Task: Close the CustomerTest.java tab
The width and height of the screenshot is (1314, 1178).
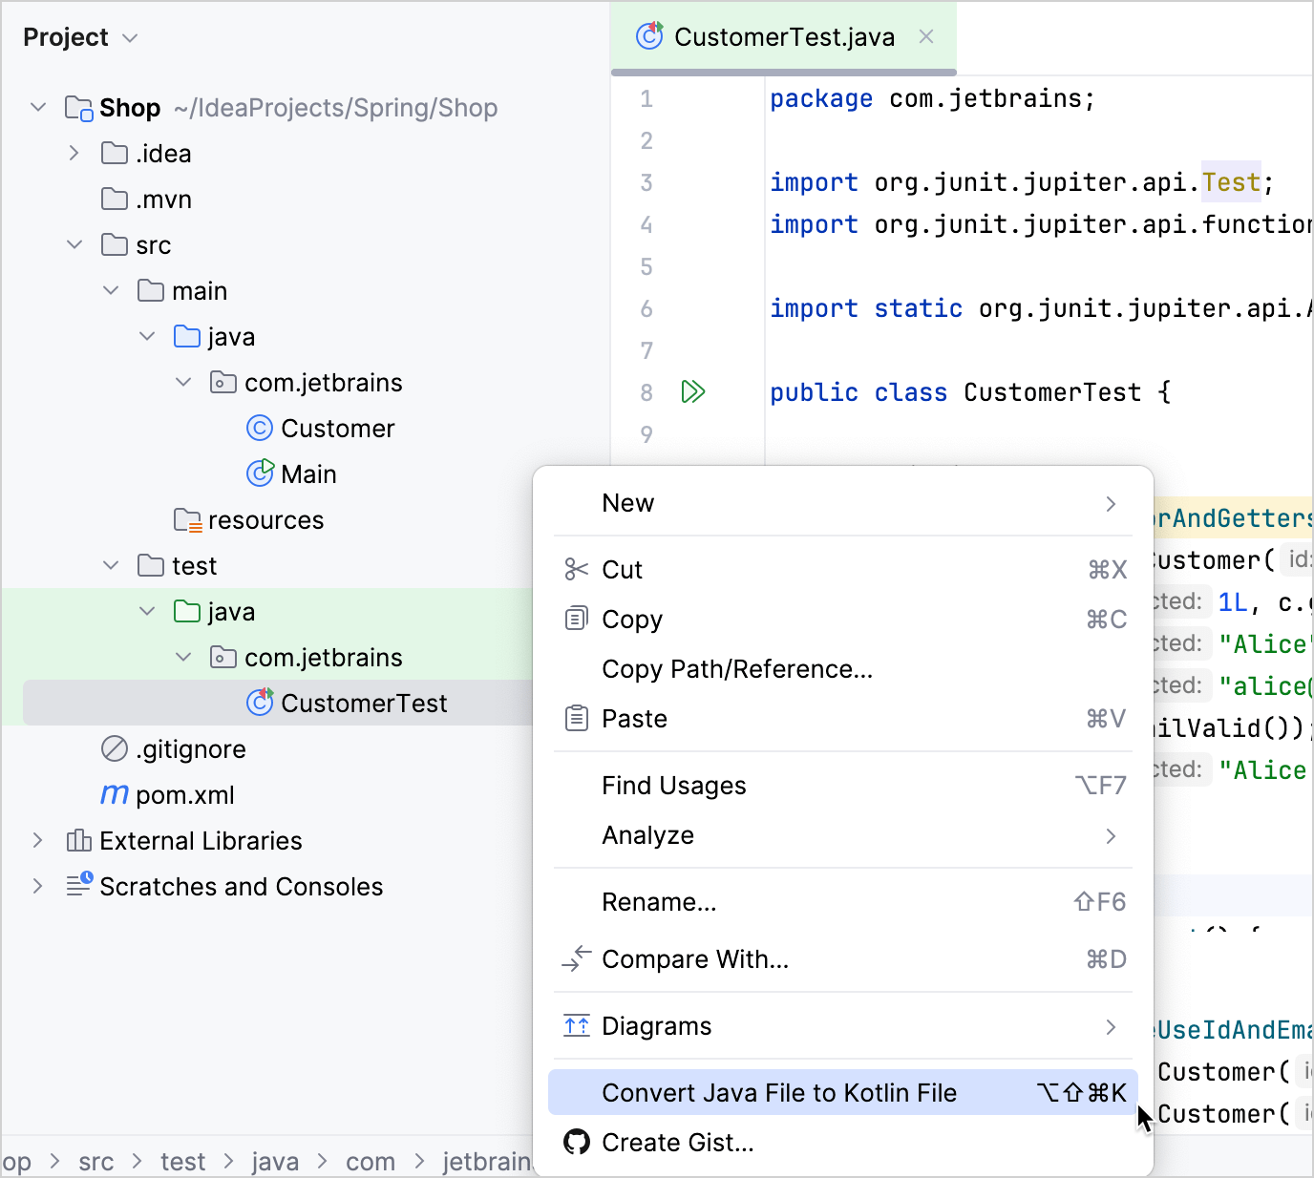Action: (925, 37)
